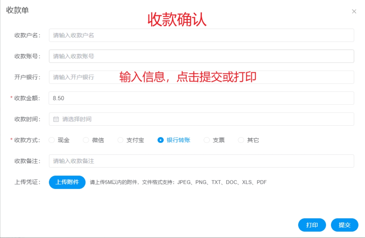The width and height of the screenshot is (365, 238).
Task: Select the 微信 payment method
Action: pyautogui.click(x=86, y=140)
